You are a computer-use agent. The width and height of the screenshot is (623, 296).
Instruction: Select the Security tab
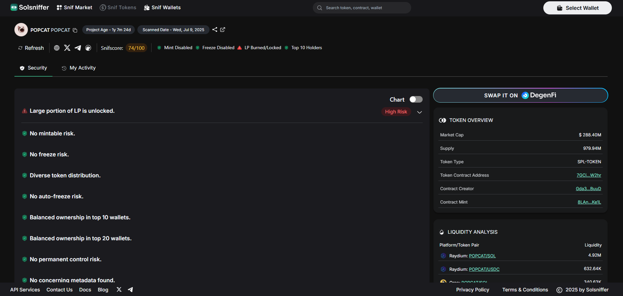33,68
